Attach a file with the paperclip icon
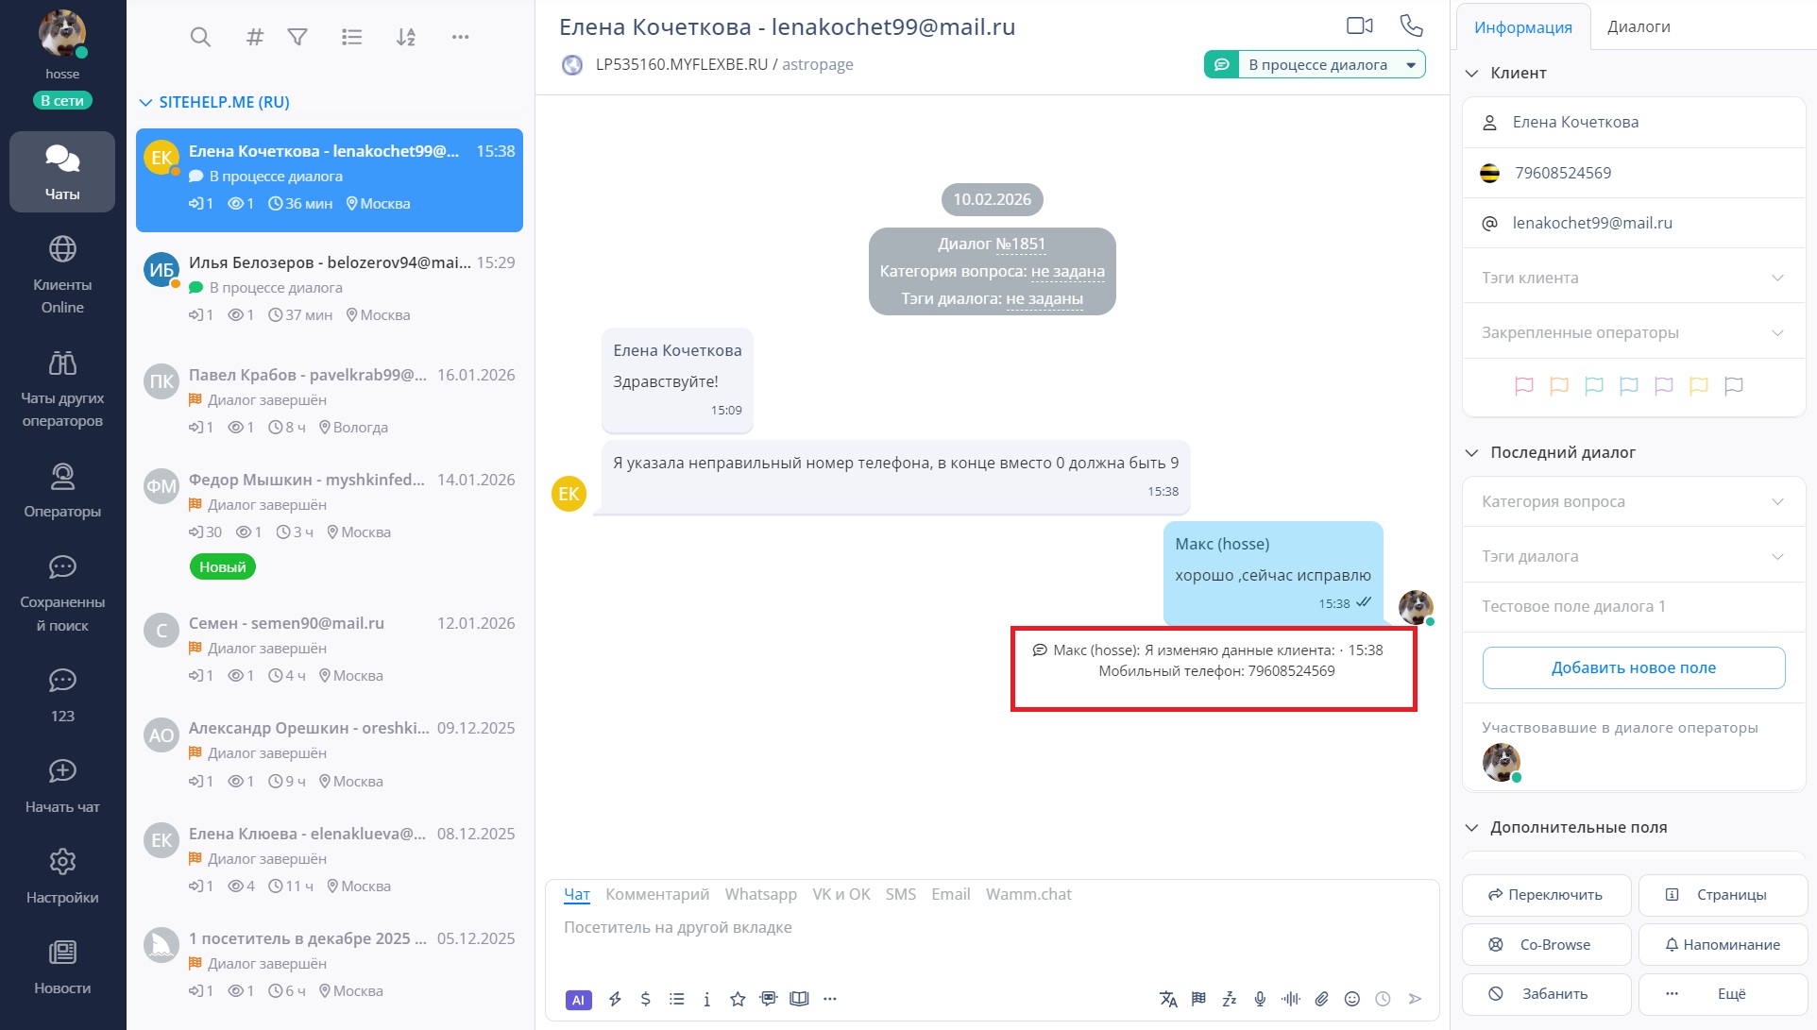The width and height of the screenshot is (1817, 1030). pos(1321,999)
